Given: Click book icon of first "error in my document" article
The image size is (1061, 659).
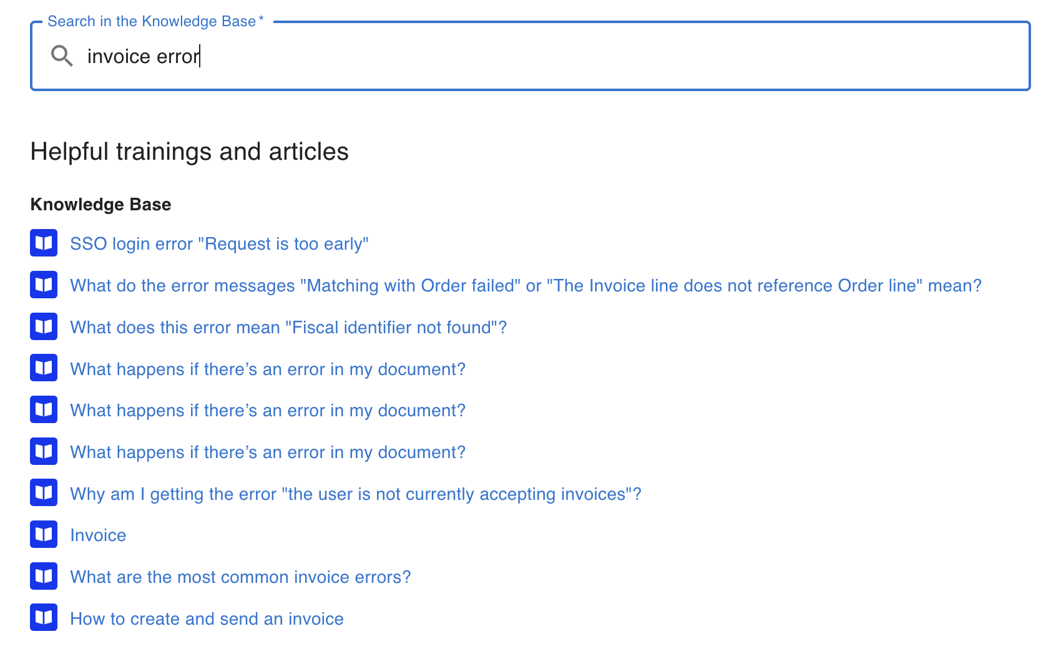Looking at the screenshot, I should pos(44,368).
